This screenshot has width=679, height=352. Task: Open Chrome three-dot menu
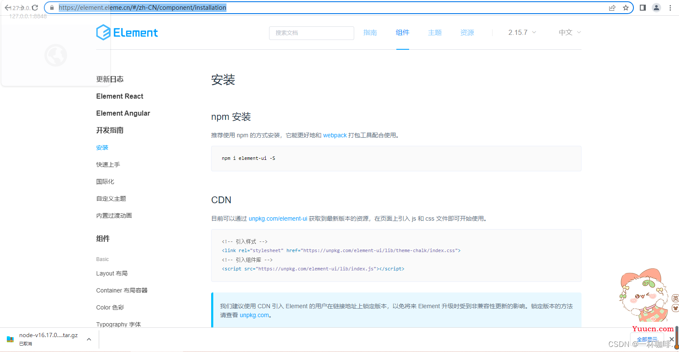click(x=670, y=8)
